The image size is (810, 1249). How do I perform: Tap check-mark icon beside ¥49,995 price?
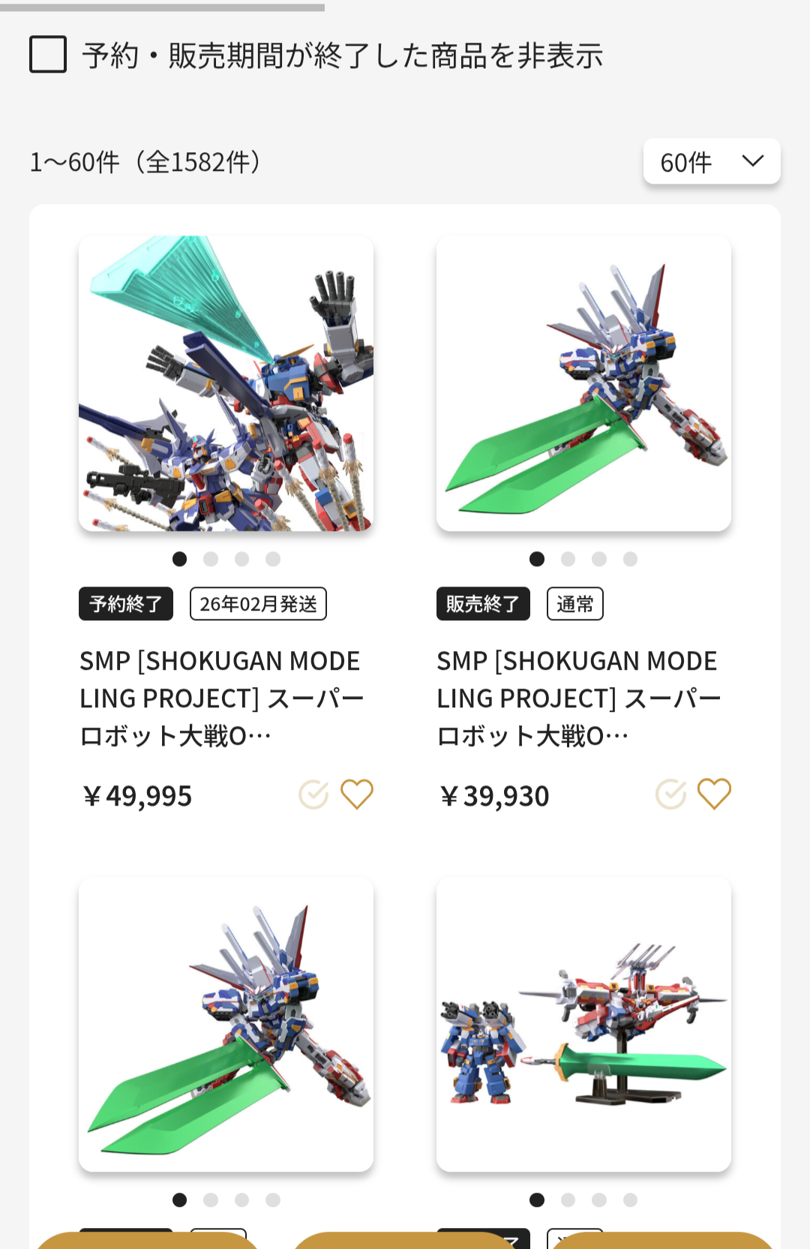click(313, 794)
